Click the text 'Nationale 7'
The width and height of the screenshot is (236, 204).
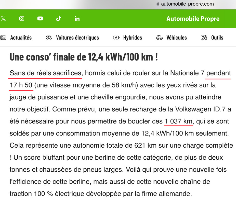coord(187,73)
